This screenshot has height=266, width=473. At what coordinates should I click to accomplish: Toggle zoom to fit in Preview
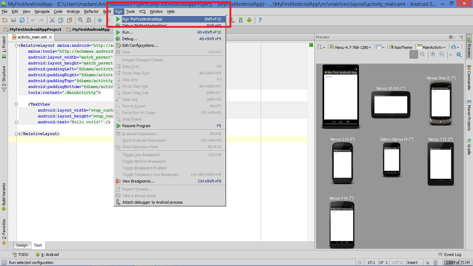click(414, 54)
